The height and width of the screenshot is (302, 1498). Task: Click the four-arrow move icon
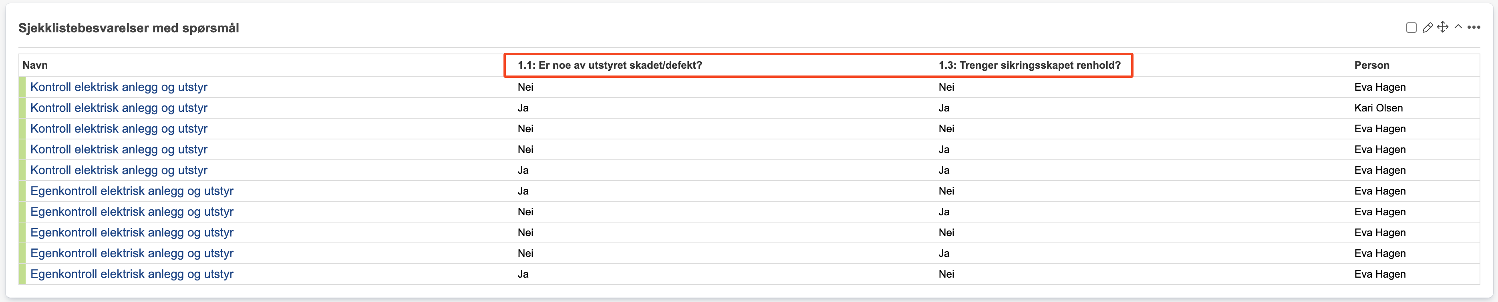pyautogui.click(x=1443, y=27)
